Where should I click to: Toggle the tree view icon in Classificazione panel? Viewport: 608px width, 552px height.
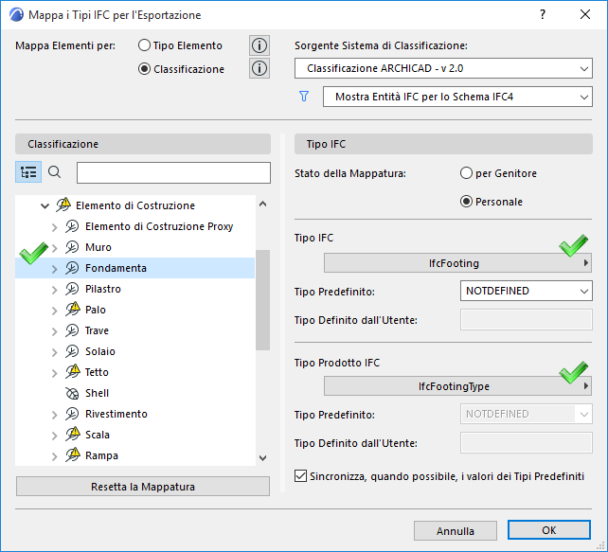(x=28, y=172)
